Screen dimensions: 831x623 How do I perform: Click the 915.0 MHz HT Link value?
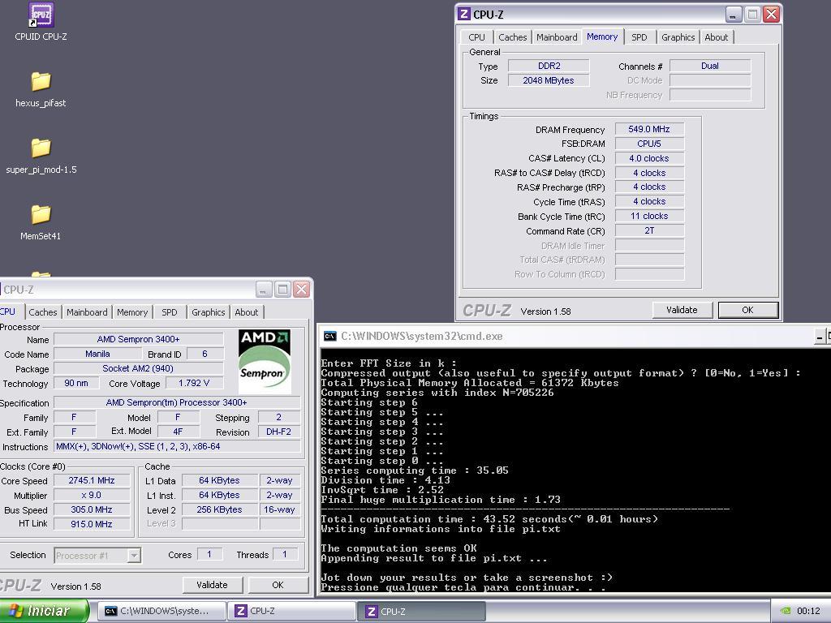click(x=92, y=524)
